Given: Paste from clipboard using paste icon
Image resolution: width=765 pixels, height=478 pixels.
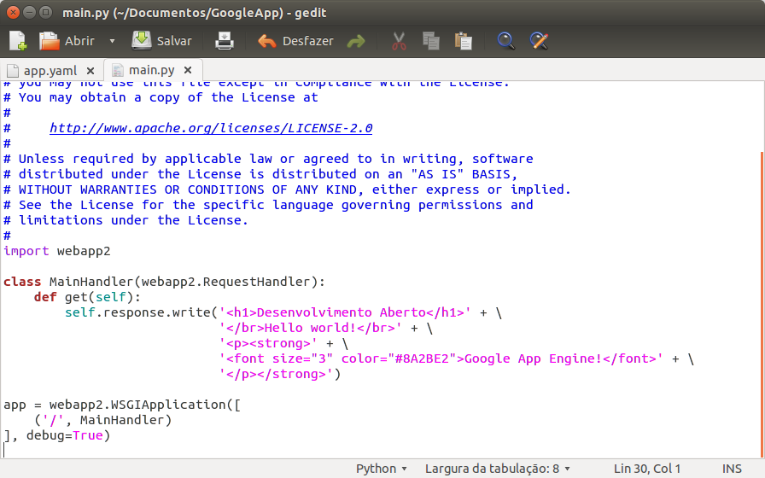Looking at the screenshot, I should click(x=464, y=41).
